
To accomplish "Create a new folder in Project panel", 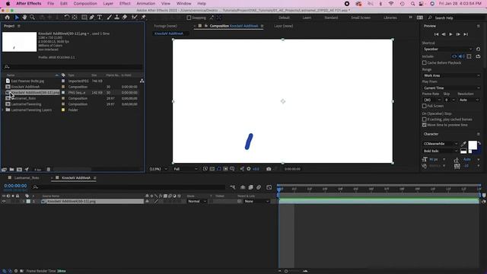I will click(11, 170).
